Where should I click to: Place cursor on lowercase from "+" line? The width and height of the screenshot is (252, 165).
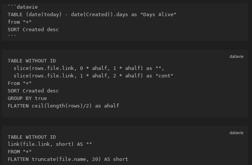tap(20, 22)
